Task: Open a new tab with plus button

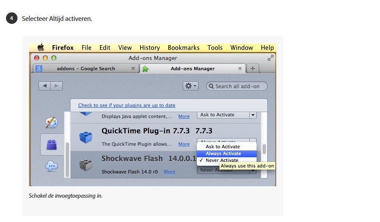Action: point(252,69)
